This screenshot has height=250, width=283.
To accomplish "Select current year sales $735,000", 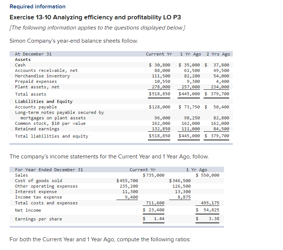I will point(153,175).
